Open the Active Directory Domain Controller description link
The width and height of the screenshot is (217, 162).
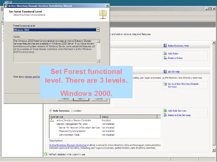[x=68, y=145]
